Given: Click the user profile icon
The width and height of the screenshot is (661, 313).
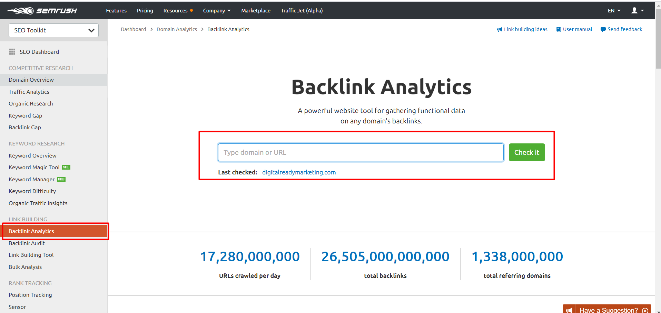Looking at the screenshot, I should click(x=634, y=11).
